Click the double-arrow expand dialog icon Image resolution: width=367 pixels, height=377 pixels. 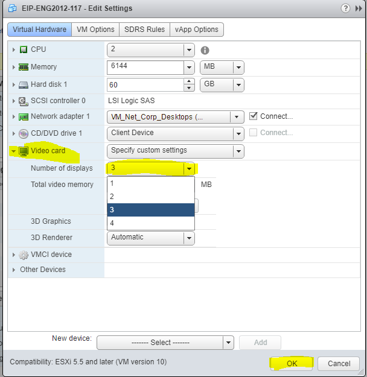[x=359, y=8]
